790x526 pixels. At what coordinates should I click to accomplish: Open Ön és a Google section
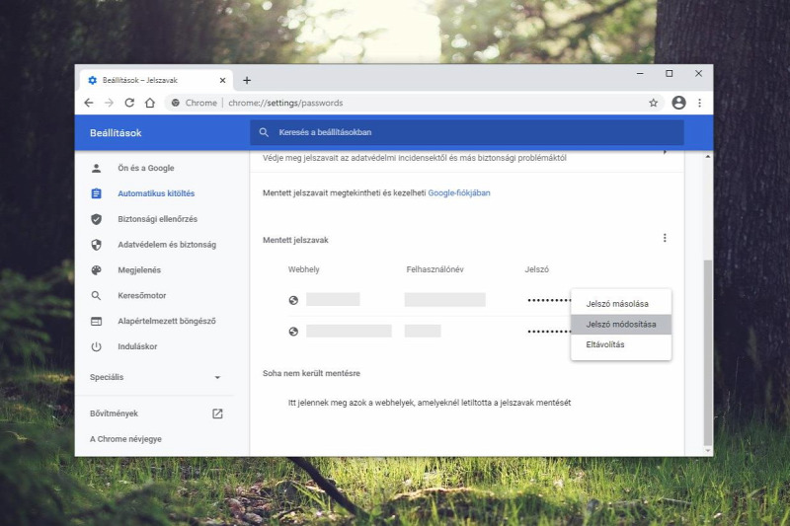[146, 168]
